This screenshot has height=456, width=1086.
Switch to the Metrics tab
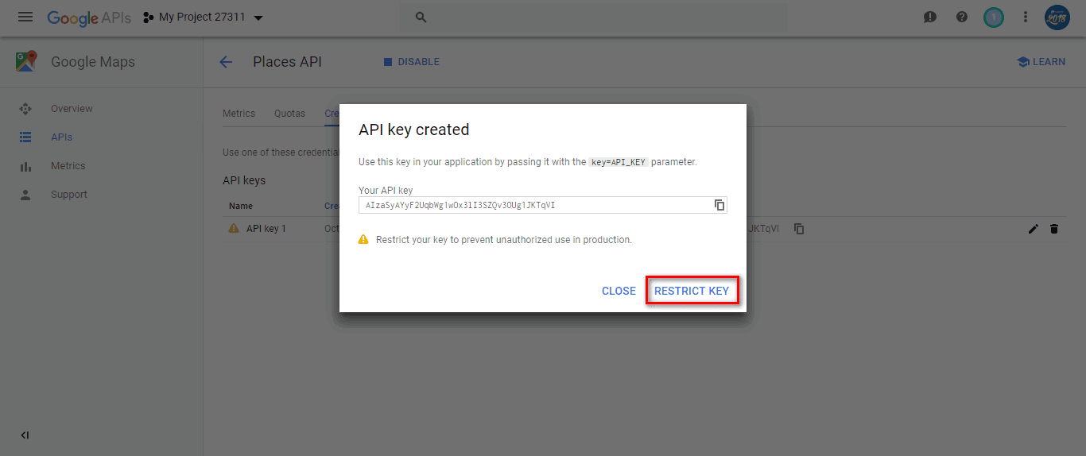tap(239, 114)
